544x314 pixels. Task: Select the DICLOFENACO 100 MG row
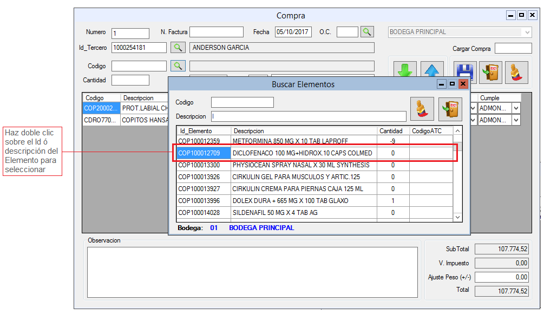(302, 153)
